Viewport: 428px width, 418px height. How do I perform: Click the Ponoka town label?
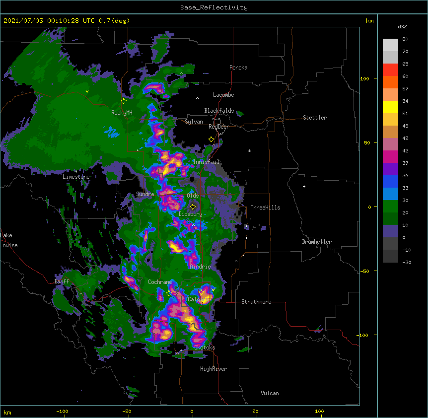pyautogui.click(x=238, y=68)
